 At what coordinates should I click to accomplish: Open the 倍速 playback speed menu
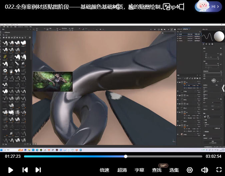coord(104,170)
